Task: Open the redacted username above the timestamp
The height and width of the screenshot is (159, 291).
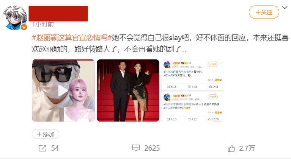Action: (58, 14)
